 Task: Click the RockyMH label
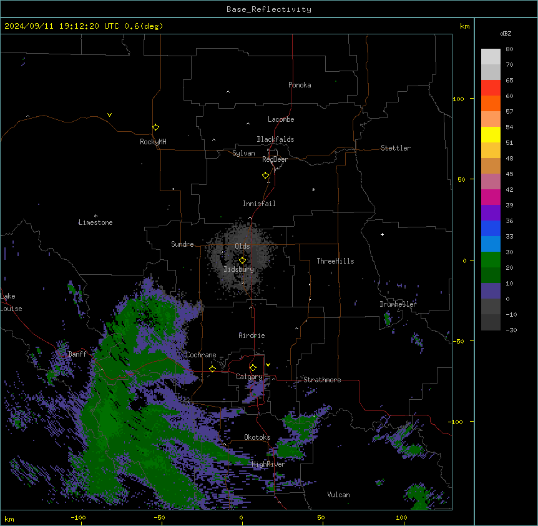click(x=153, y=142)
